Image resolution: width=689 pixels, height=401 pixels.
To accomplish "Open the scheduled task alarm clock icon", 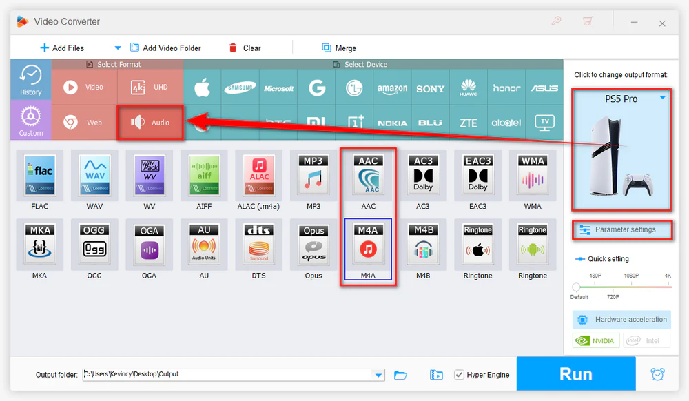I will point(657,374).
